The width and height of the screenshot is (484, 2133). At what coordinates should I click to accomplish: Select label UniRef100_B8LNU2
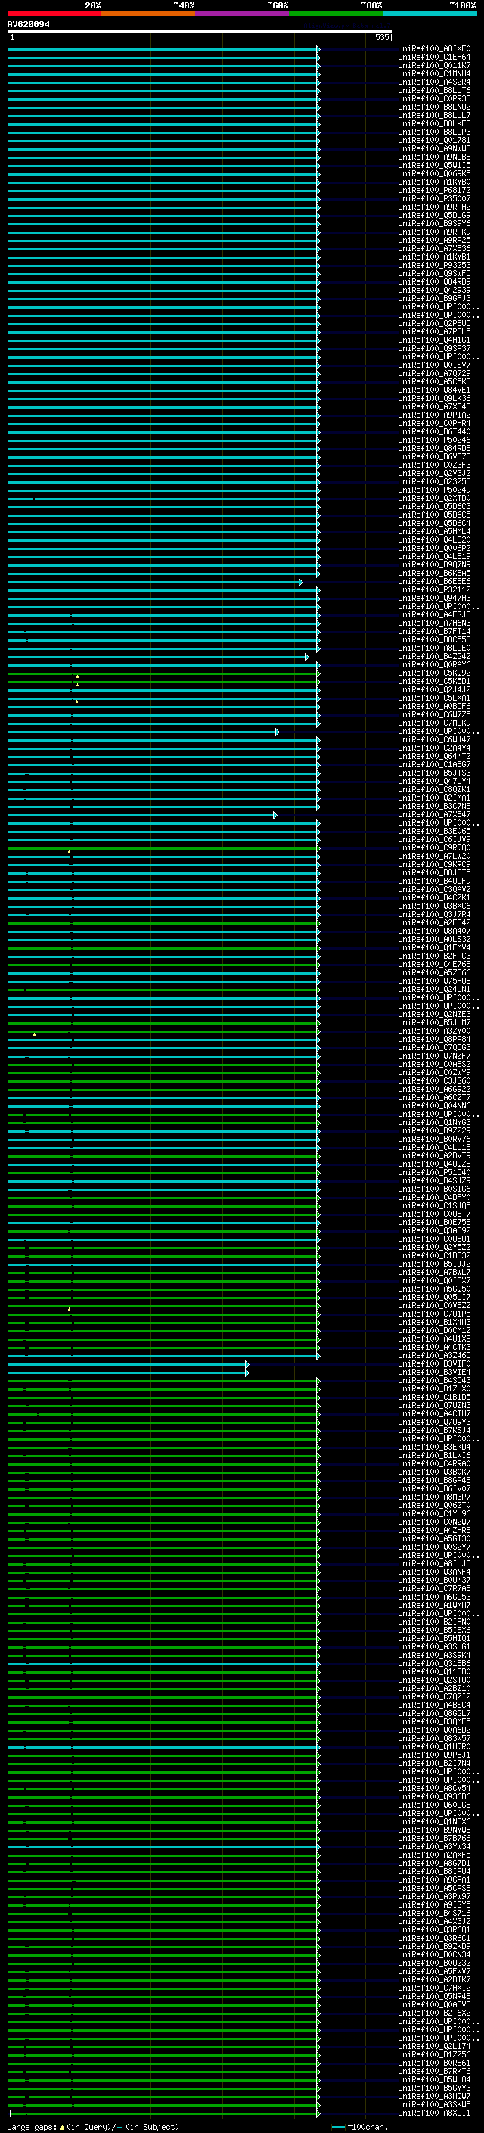tap(434, 107)
